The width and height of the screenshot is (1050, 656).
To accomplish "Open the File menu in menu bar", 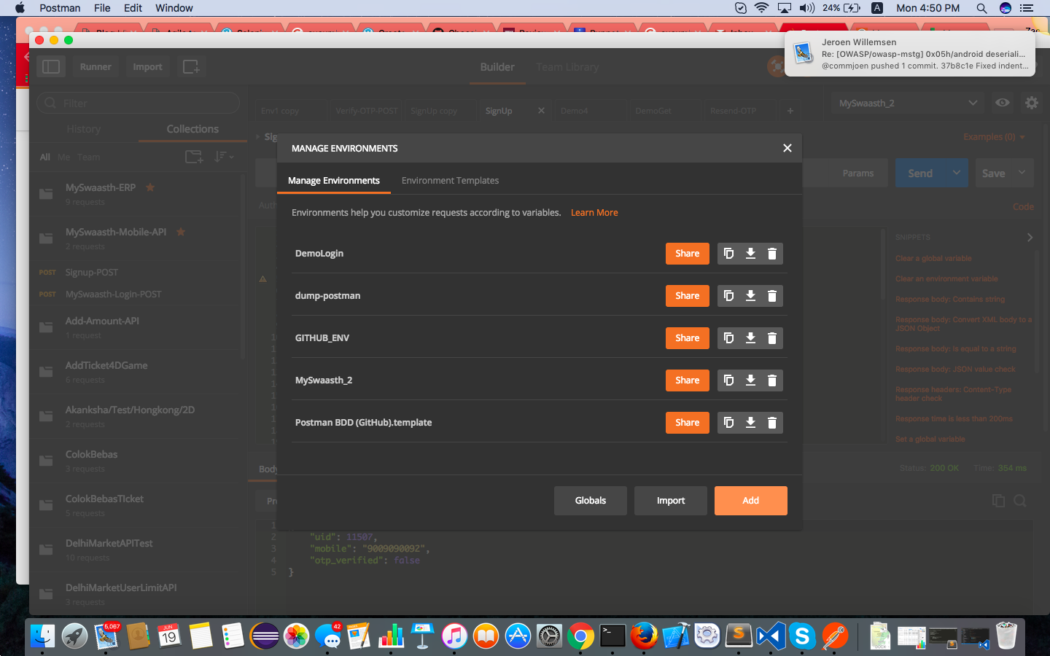I will tap(102, 8).
